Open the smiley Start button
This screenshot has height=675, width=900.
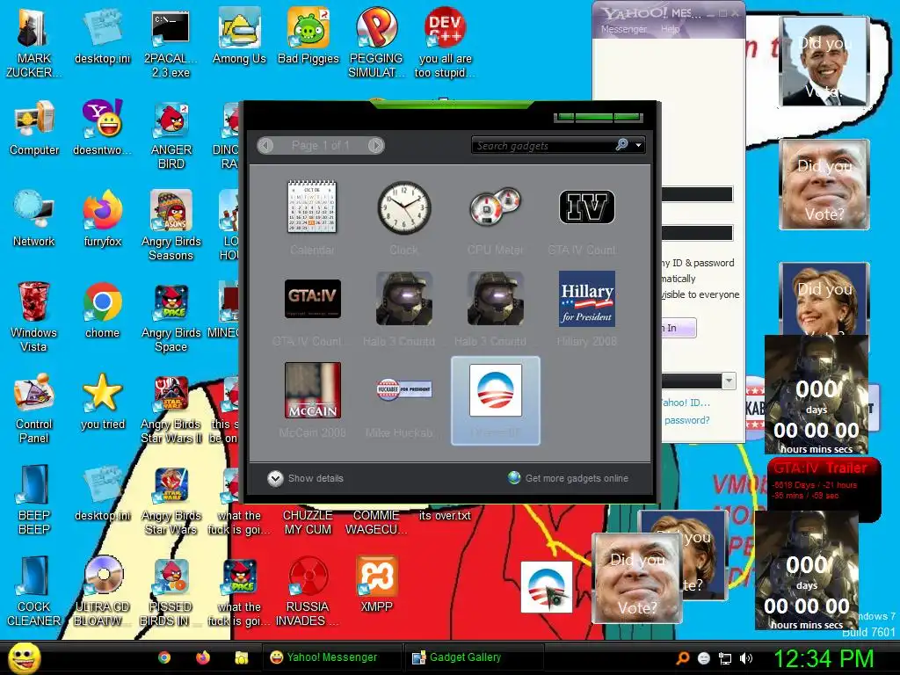point(24,657)
